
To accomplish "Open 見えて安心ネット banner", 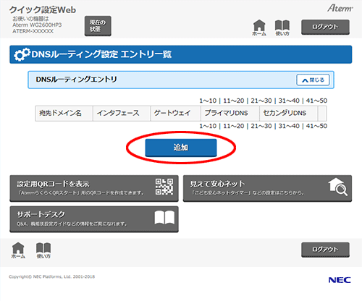I will pos(267,188).
